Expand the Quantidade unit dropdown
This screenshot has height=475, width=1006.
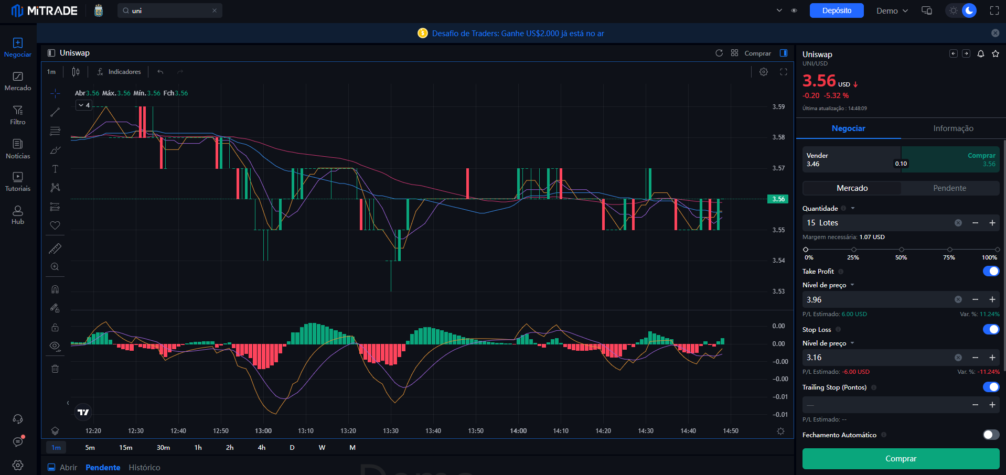[x=853, y=208]
